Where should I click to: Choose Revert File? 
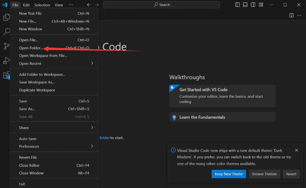(x=54, y=157)
